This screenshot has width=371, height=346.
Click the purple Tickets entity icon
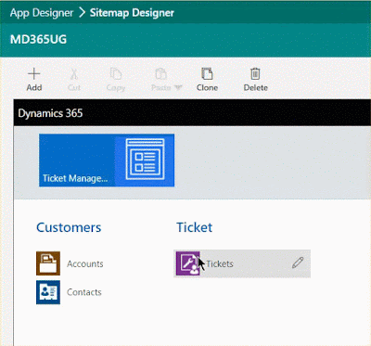click(188, 263)
